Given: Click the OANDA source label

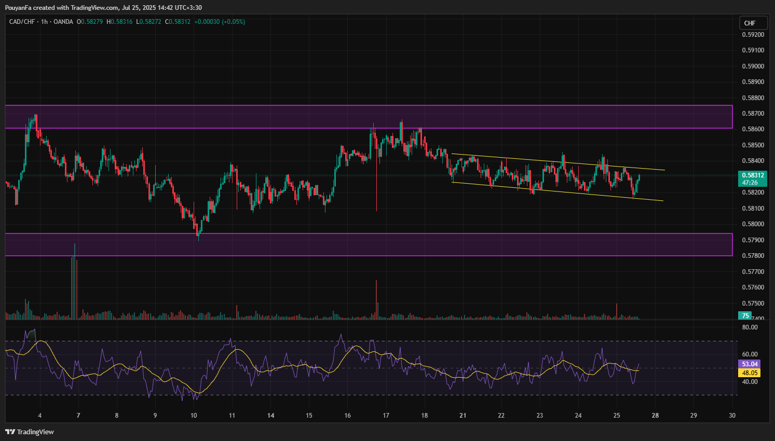Looking at the screenshot, I should tap(63, 22).
